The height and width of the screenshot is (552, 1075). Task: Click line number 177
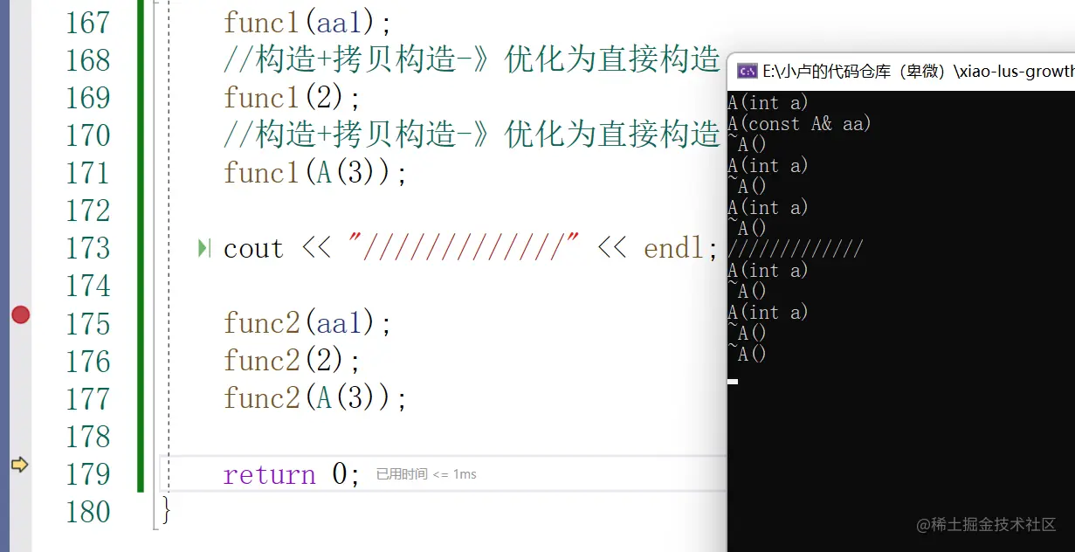click(x=88, y=399)
